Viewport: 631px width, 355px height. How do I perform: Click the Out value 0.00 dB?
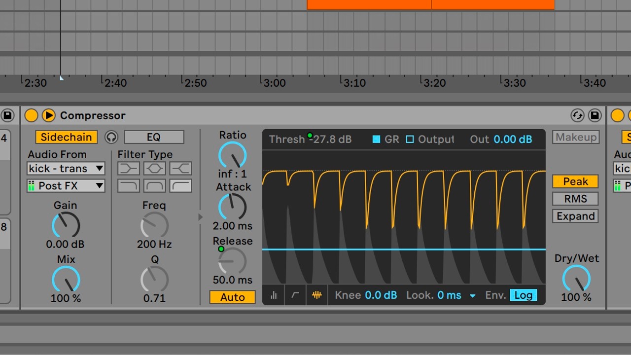click(x=513, y=140)
